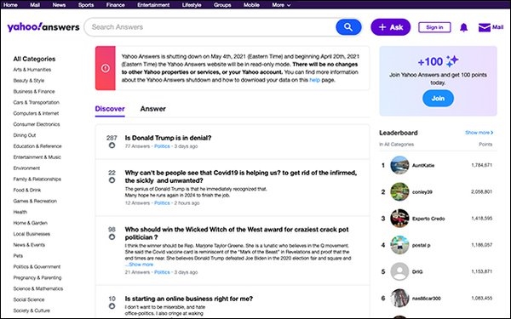This screenshot has height=319, width=511.
Task: Open Sports in top navigation
Action: 86,5
